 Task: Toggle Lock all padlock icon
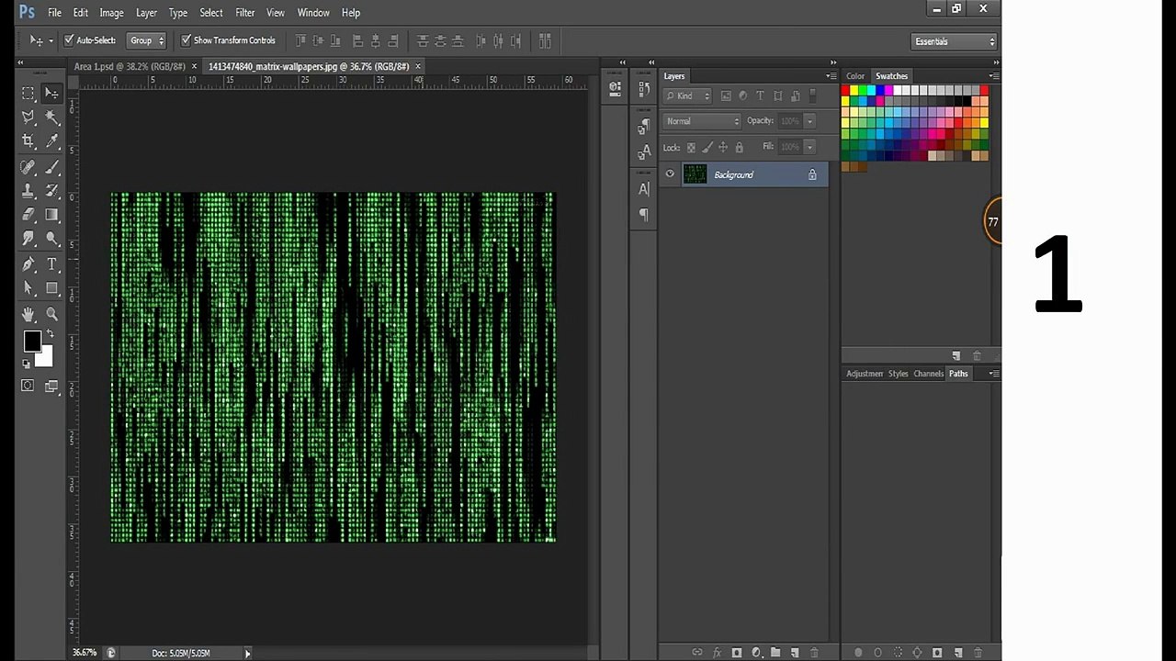pos(739,147)
